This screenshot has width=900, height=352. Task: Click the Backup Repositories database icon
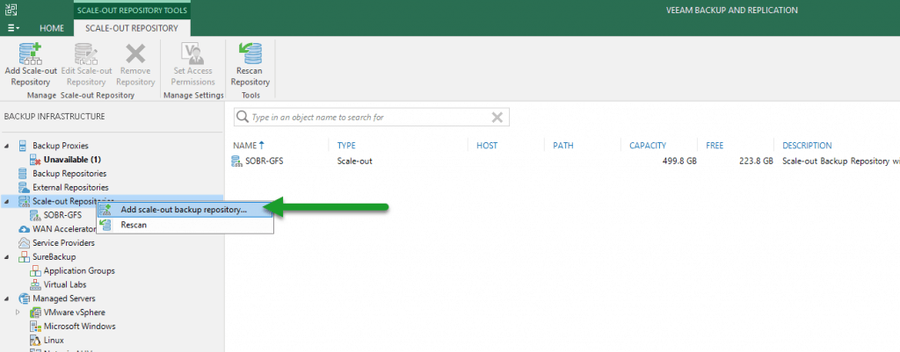click(x=24, y=173)
